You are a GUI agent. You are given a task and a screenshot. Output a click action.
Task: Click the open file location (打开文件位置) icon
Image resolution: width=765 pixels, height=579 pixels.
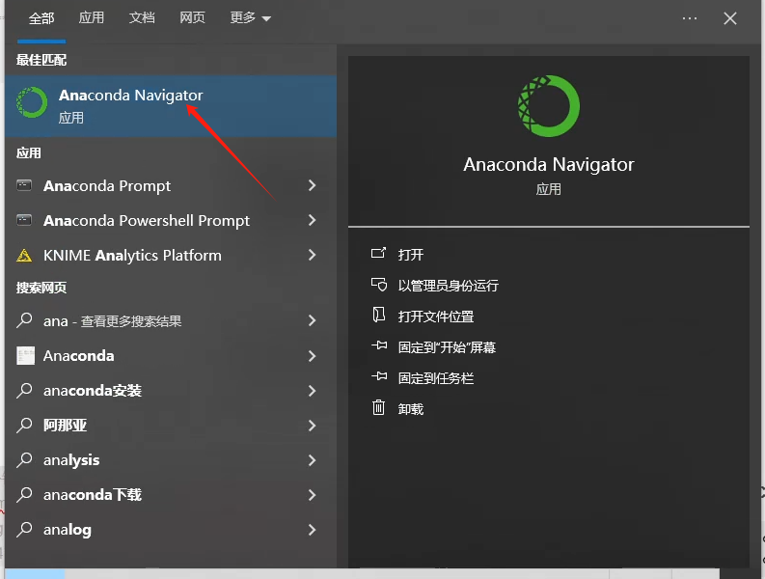[x=378, y=316]
